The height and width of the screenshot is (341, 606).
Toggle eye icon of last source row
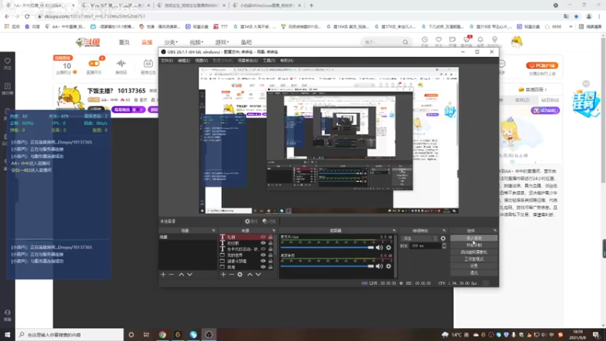[x=263, y=267]
